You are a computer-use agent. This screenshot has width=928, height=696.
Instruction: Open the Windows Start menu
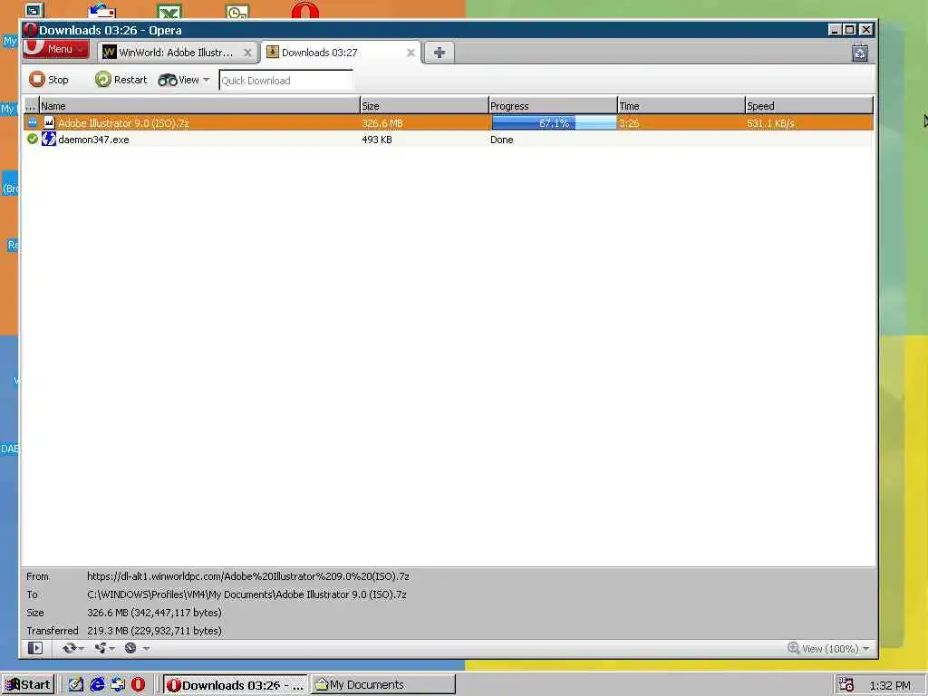tap(28, 685)
